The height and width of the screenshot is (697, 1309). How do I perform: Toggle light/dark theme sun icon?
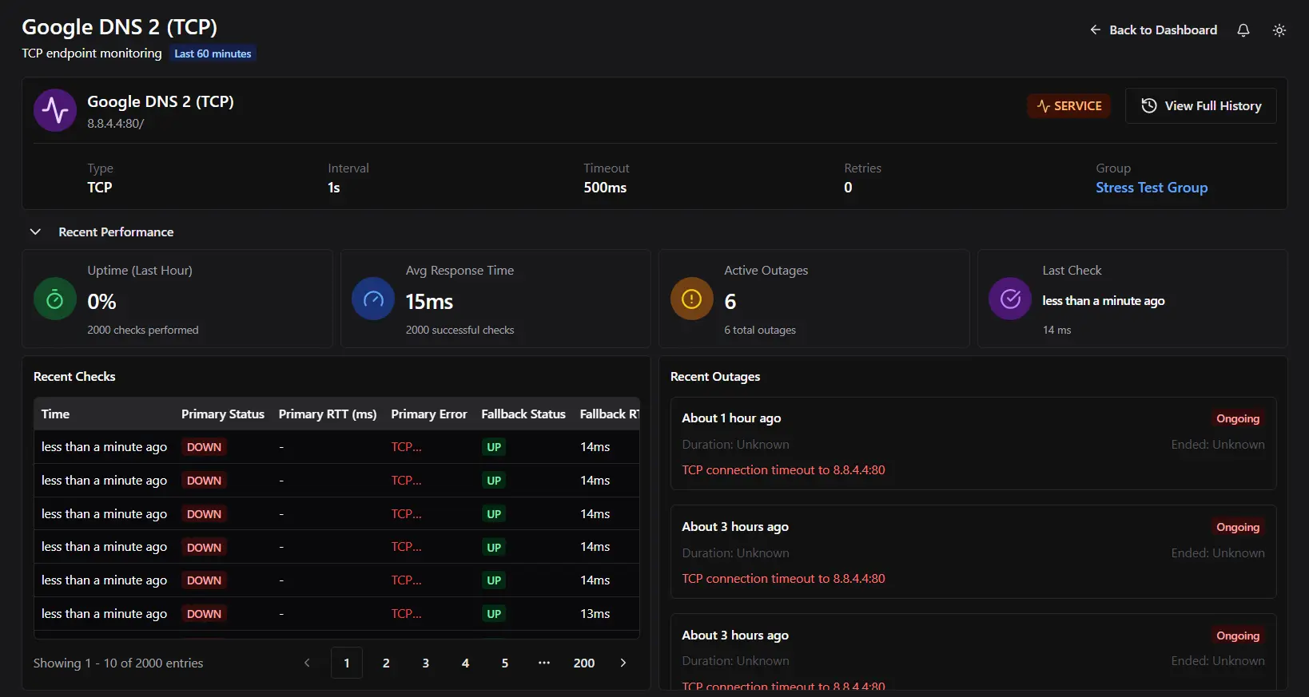[x=1279, y=30]
